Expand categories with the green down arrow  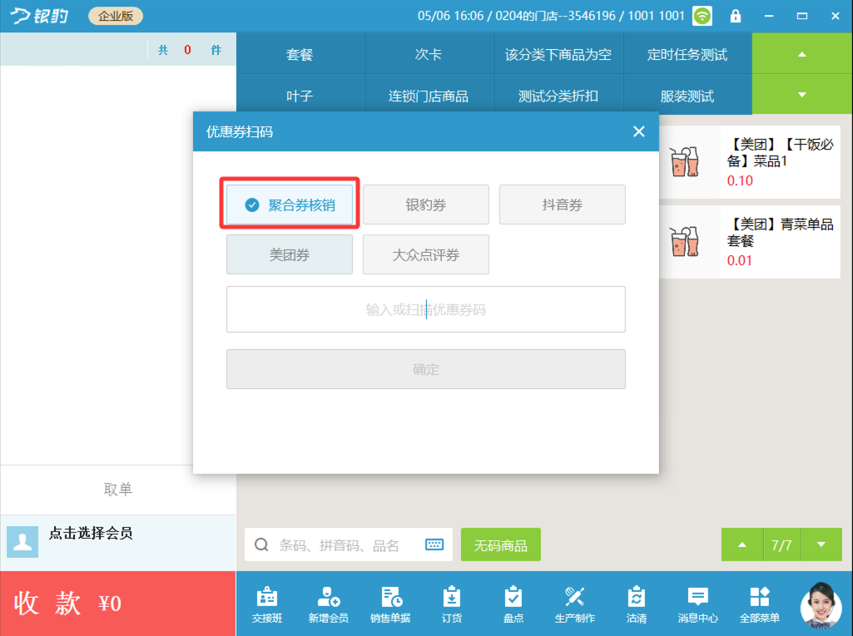pyautogui.click(x=802, y=95)
